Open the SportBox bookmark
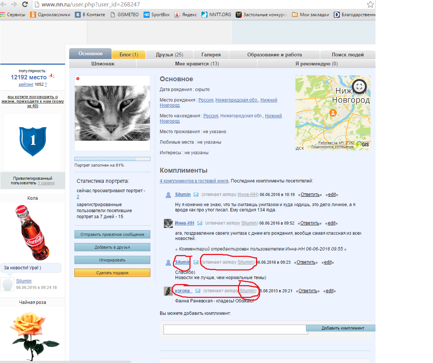Screen dimensions: 433x363 coord(157,15)
